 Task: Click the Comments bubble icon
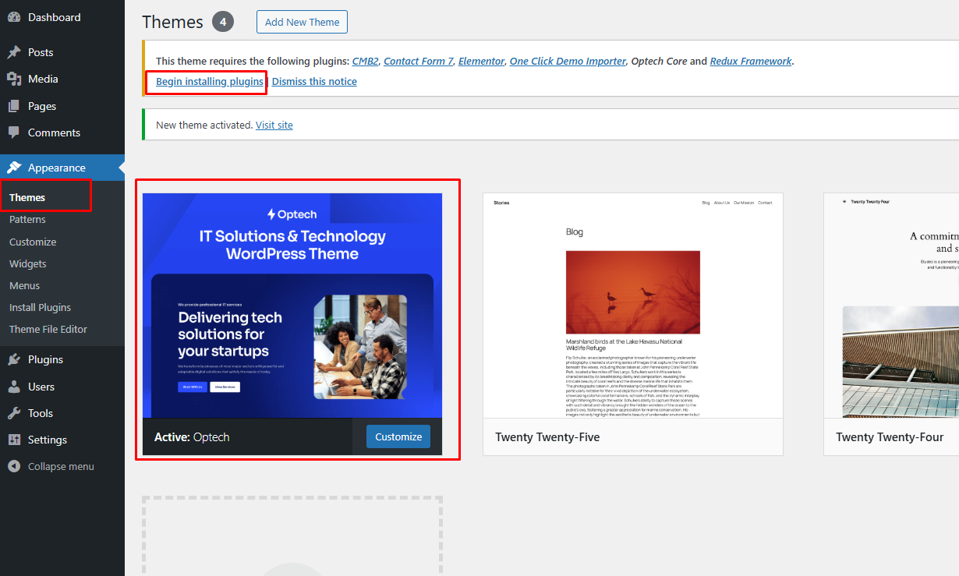[x=14, y=133]
